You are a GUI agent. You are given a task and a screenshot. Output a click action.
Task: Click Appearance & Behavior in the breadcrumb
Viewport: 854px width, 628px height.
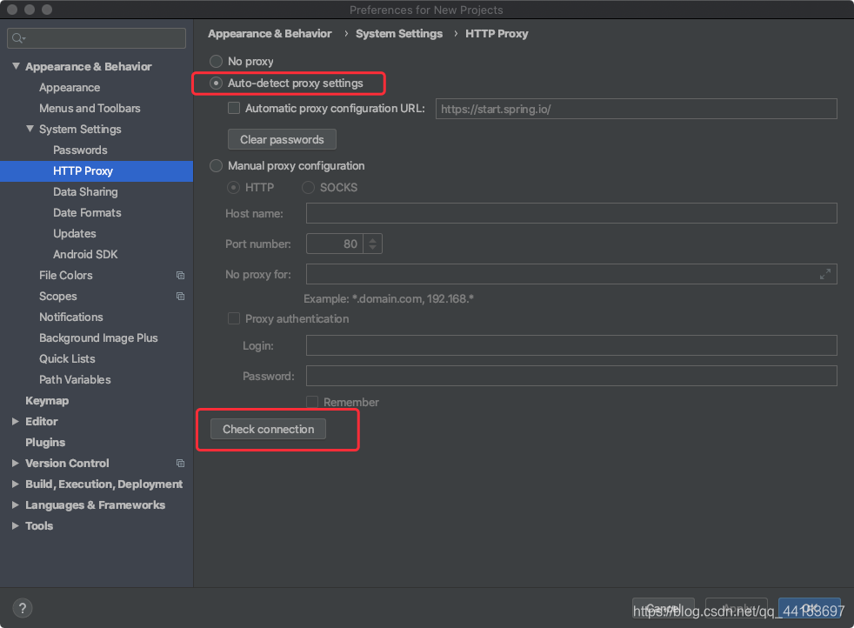tap(270, 33)
